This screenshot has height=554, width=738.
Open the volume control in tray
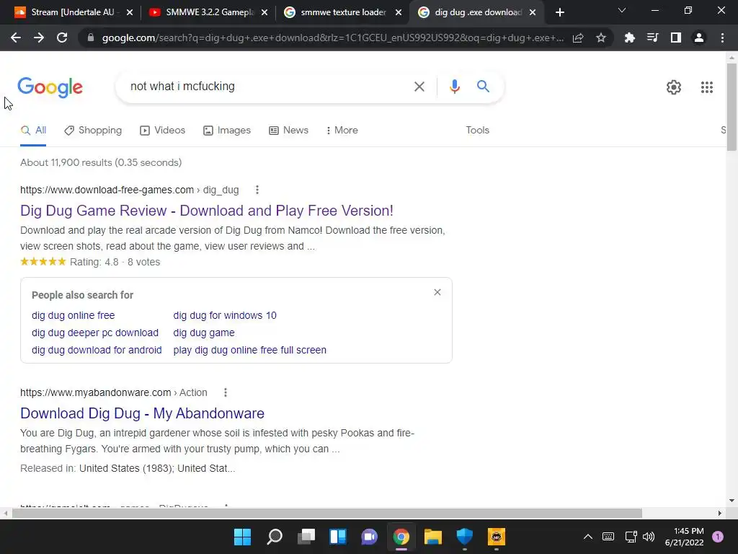pyautogui.click(x=649, y=537)
